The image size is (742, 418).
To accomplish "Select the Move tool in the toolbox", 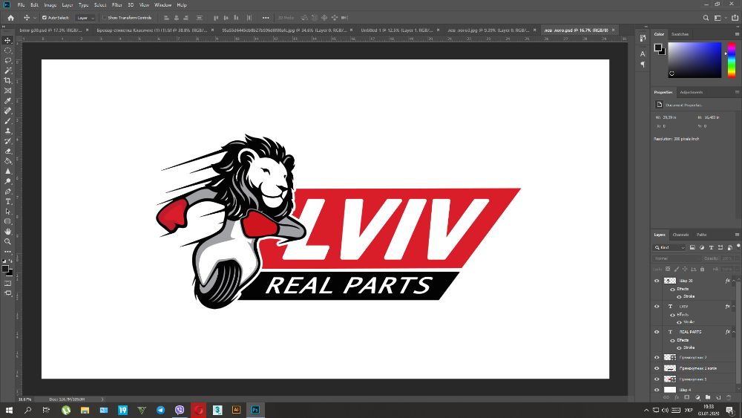I will tap(7, 40).
